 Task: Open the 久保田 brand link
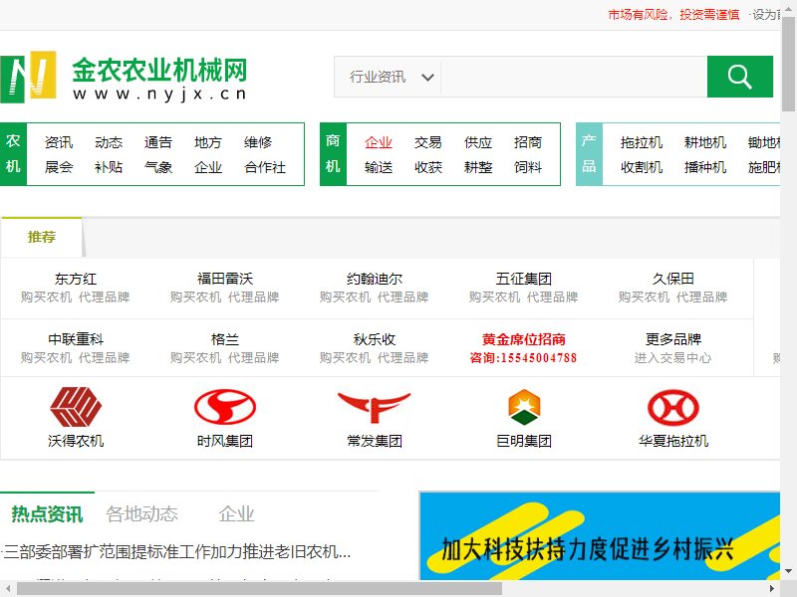coord(673,279)
